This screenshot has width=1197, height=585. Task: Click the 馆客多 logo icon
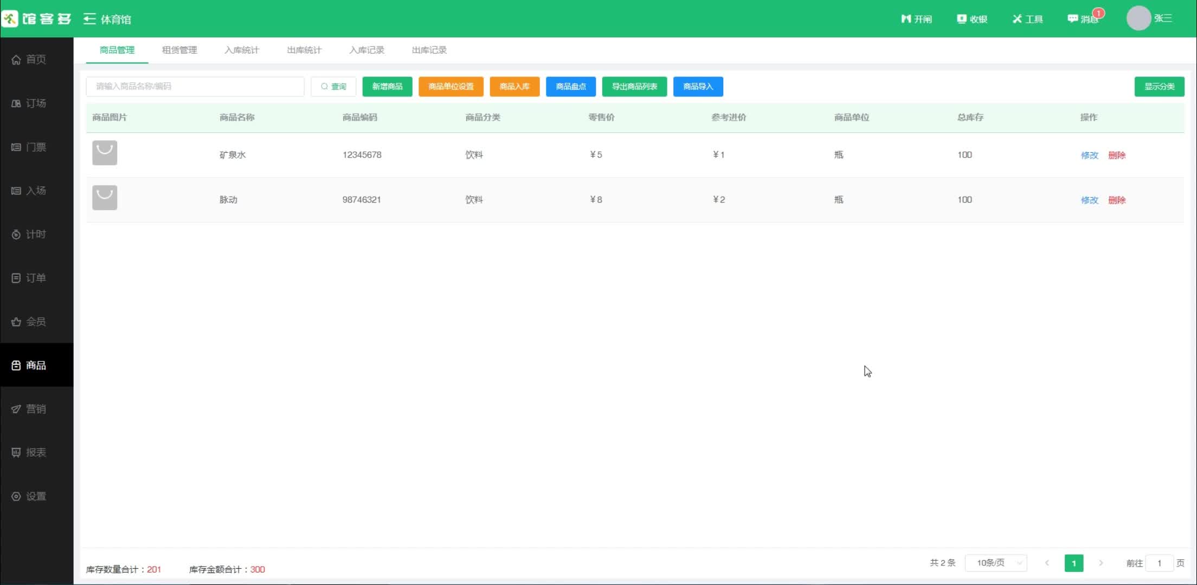(x=10, y=19)
